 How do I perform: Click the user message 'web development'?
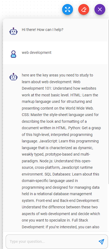[37, 52]
